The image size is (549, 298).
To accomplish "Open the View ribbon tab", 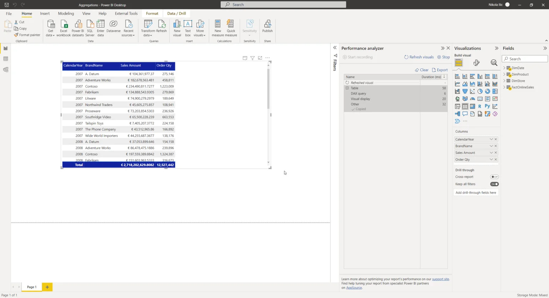I will [86, 14].
